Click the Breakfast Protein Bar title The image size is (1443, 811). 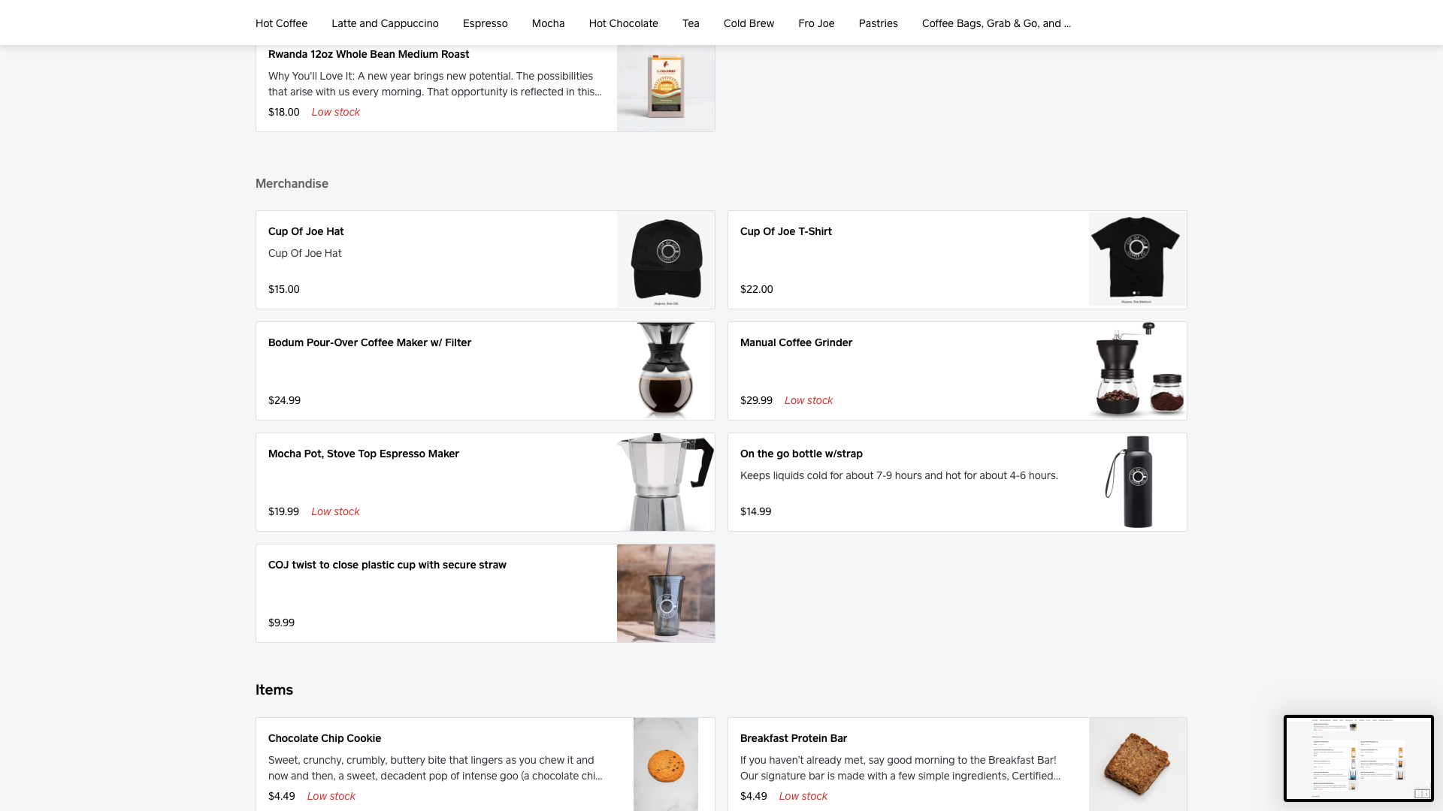click(793, 738)
